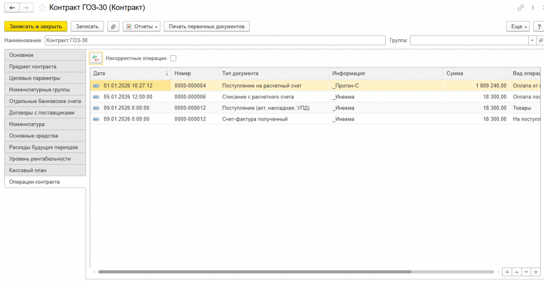Switch to the Номенклатура tab
Screen dimensions: 544x283
pos(45,124)
